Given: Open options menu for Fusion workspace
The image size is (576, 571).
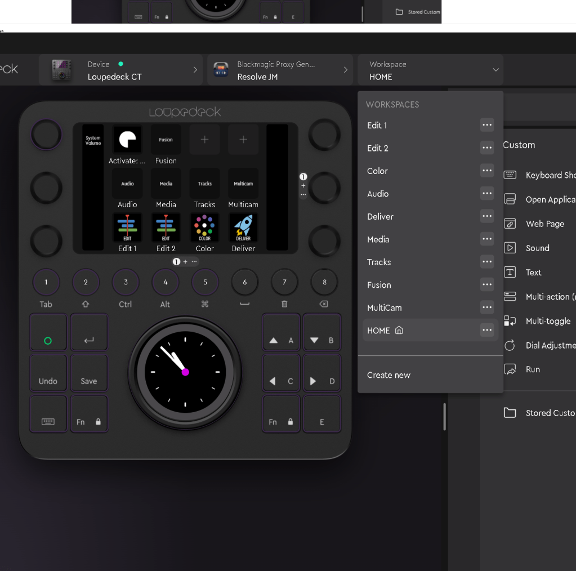Looking at the screenshot, I should click(x=487, y=284).
